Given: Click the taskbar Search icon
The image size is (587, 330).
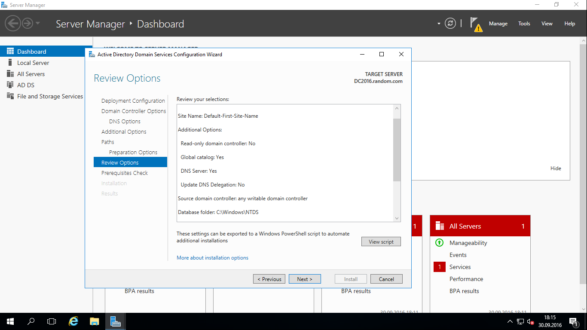Looking at the screenshot, I should coord(31,321).
